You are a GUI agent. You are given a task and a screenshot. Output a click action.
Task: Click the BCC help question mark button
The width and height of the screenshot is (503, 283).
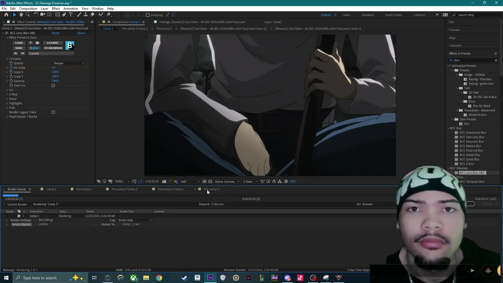(31, 43)
